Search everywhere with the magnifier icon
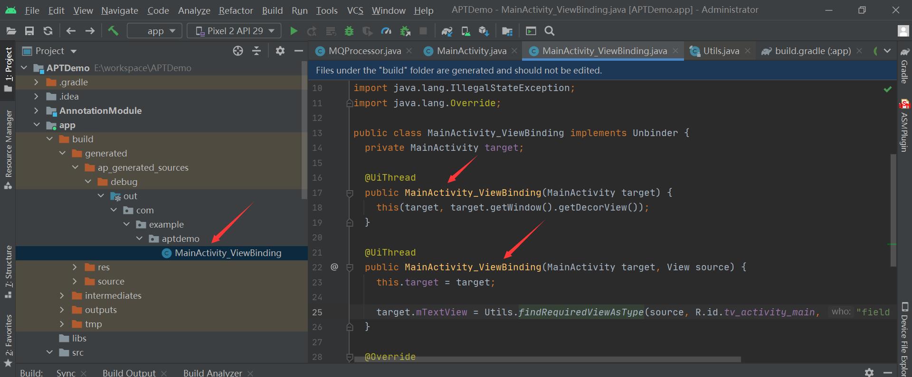This screenshot has width=912, height=377. click(550, 31)
